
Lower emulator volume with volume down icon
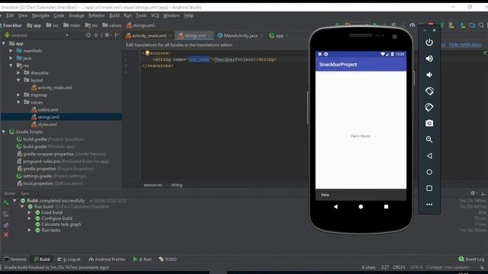click(x=429, y=75)
